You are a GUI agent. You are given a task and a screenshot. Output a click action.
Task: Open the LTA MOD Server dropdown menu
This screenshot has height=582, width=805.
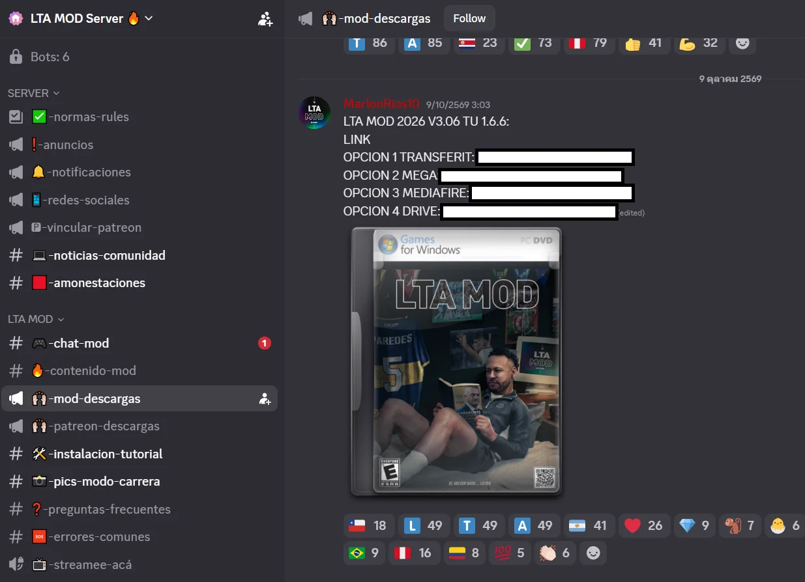coord(91,19)
